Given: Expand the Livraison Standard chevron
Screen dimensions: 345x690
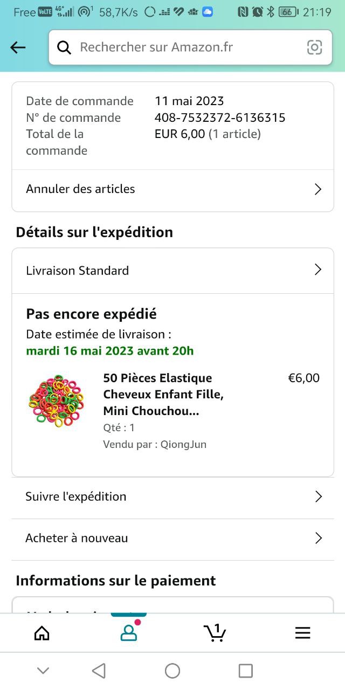Looking at the screenshot, I should 318,270.
